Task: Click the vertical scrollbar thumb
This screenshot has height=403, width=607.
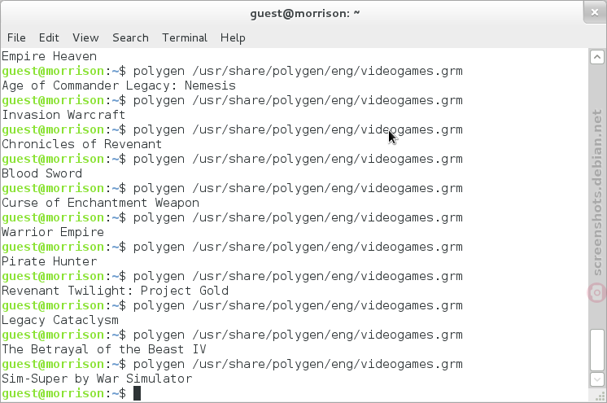Action: tap(597, 350)
